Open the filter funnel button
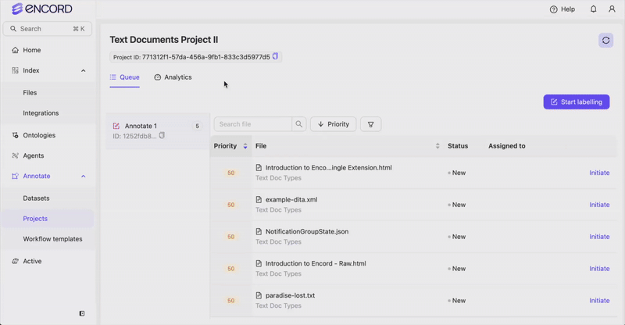Viewport: 625px width, 325px height. coord(370,124)
